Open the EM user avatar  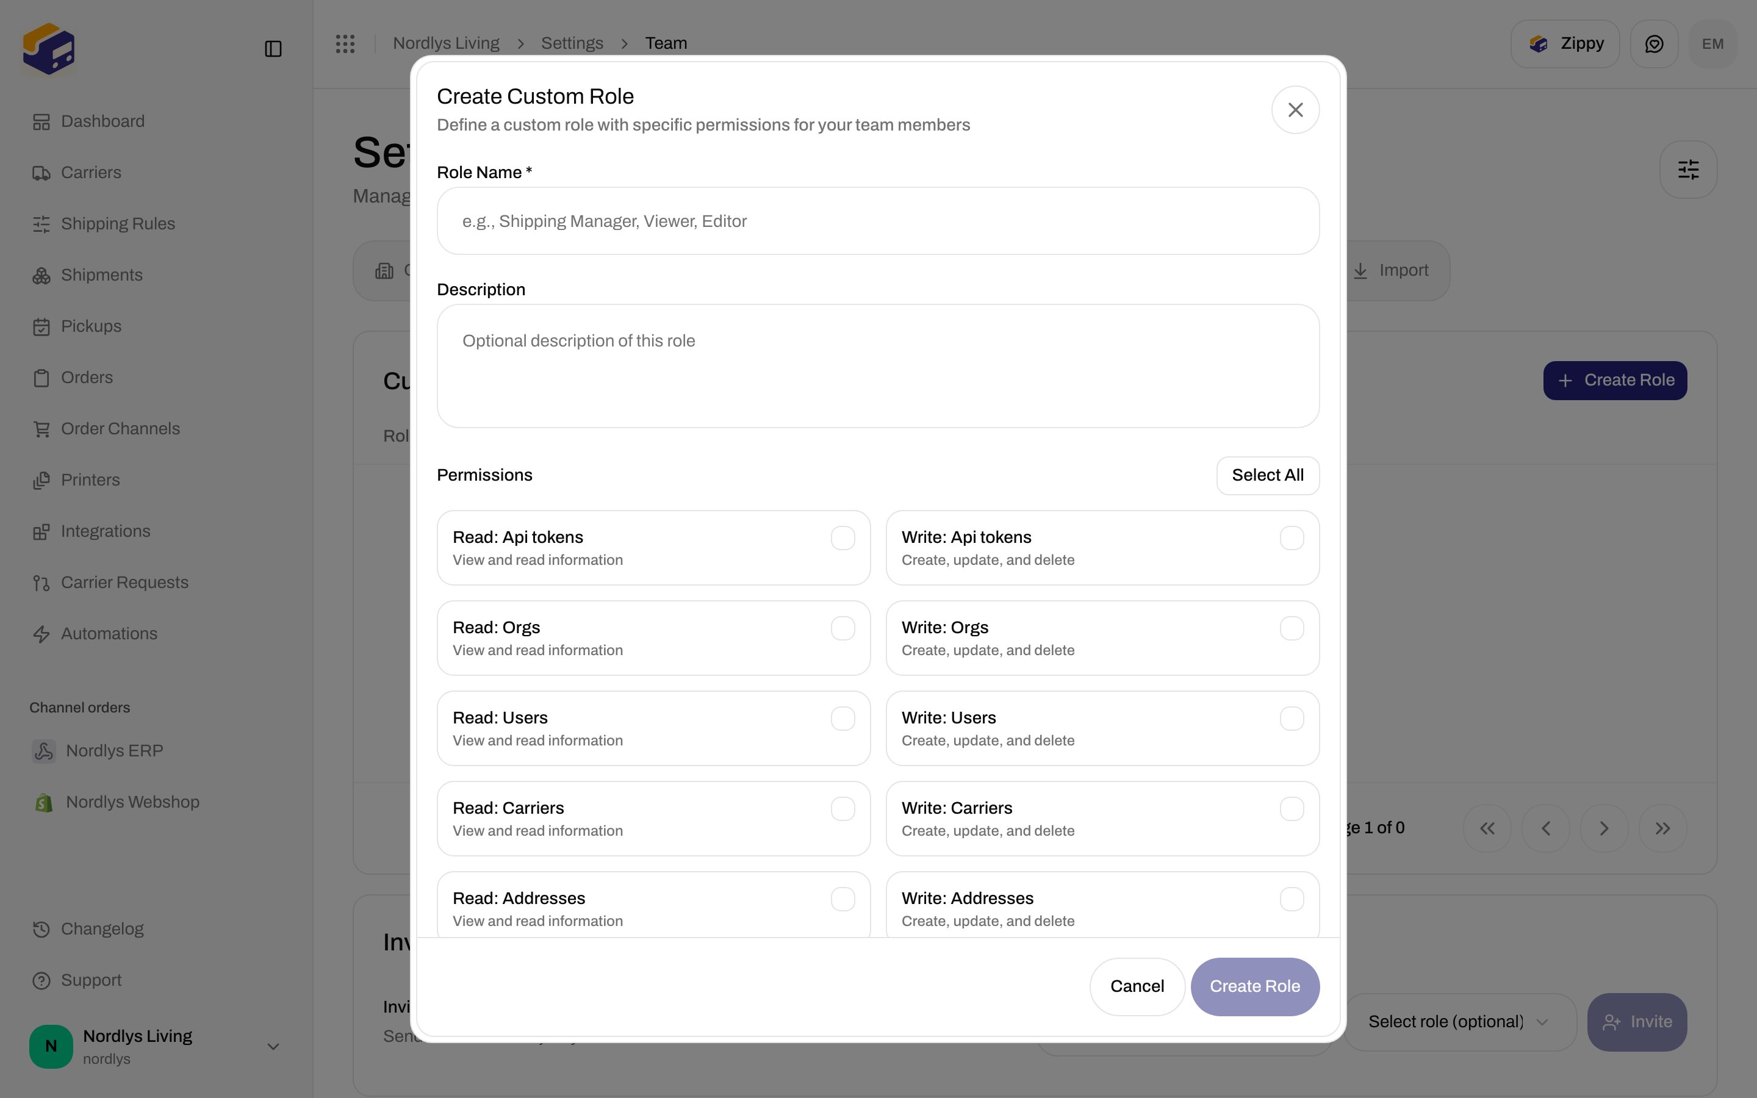pyautogui.click(x=1712, y=45)
